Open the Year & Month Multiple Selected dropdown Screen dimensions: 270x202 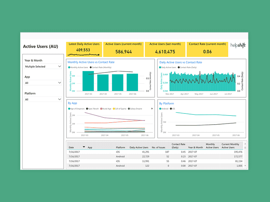[x=41, y=66]
